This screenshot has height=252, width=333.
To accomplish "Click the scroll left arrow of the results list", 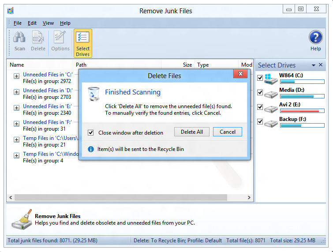I will click(x=11, y=197).
